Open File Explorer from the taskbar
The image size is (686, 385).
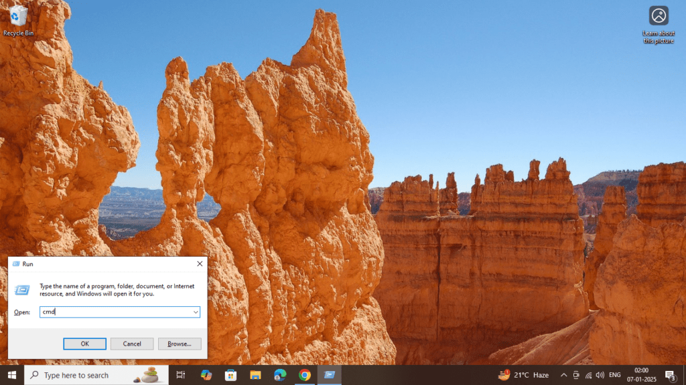point(255,375)
